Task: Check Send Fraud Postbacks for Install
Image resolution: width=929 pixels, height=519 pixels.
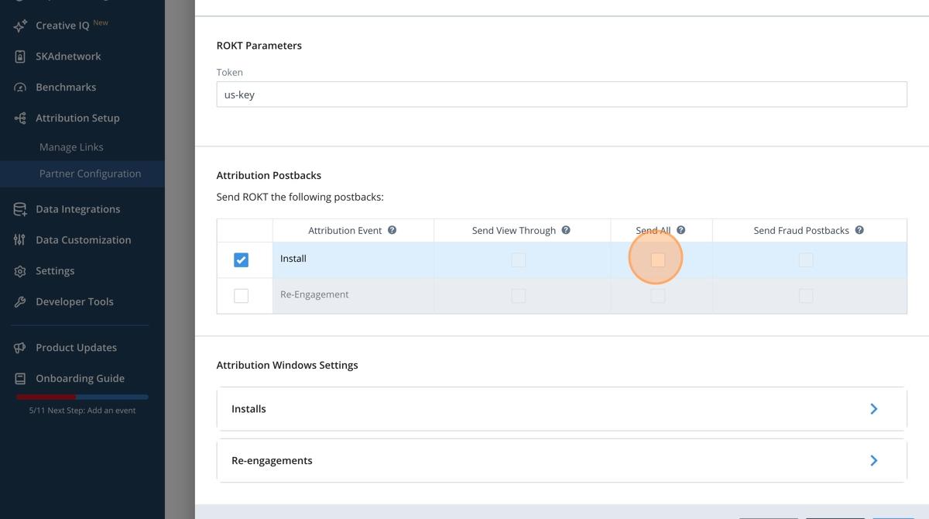Action: [806, 259]
